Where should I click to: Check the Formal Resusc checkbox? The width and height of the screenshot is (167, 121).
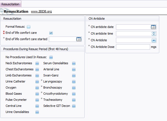point(29,27)
